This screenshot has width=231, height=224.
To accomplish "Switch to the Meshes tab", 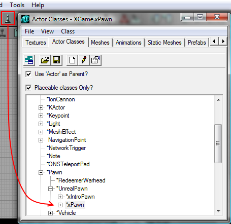I will 100,43.
